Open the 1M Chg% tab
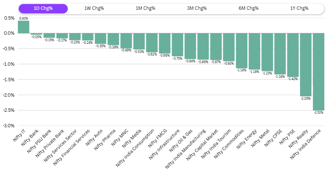 pos(145,8)
